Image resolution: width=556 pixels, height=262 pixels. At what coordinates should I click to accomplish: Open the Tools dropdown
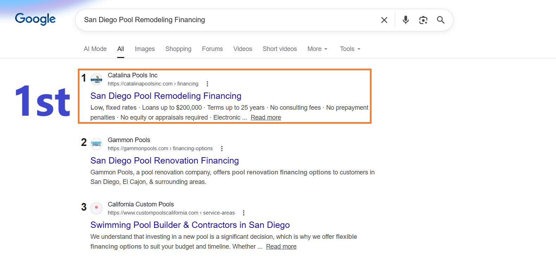pos(350,49)
